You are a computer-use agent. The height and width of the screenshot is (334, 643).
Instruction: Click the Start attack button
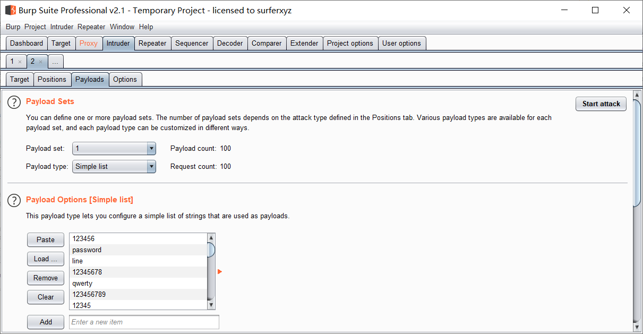pos(601,104)
